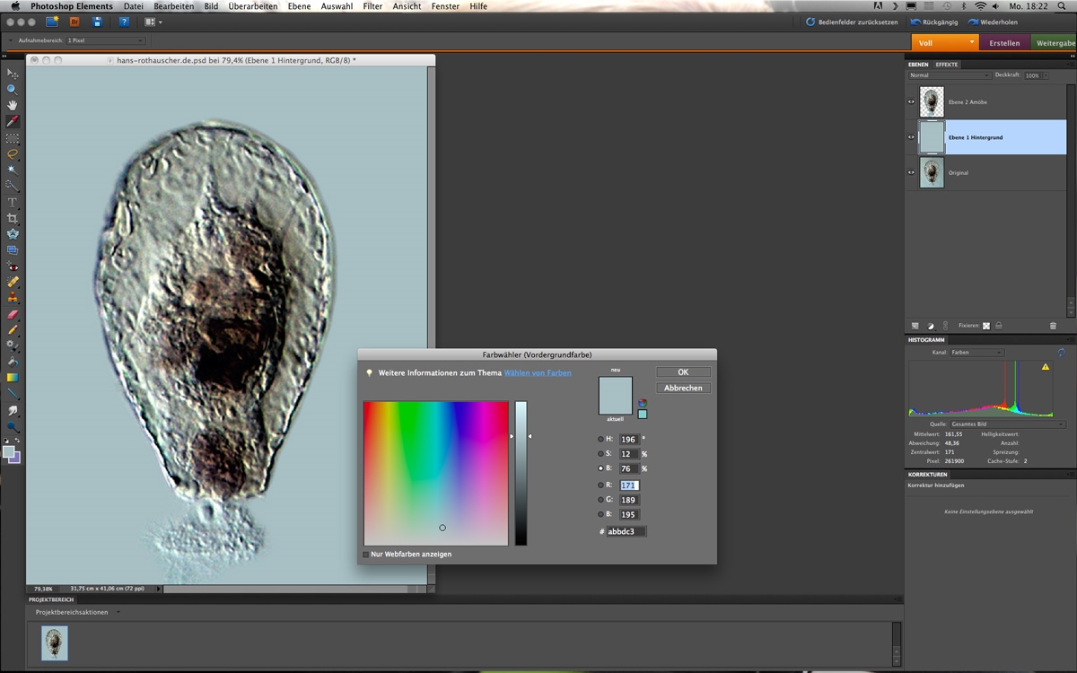Click the trash icon in layers panel
The width and height of the screenshot is (1077, 673).
tap(1053, 326)
